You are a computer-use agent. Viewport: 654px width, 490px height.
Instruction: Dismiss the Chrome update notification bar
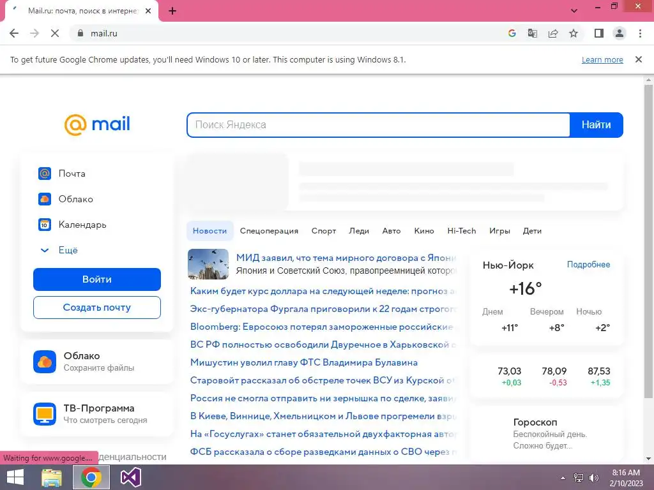(639, 59)
